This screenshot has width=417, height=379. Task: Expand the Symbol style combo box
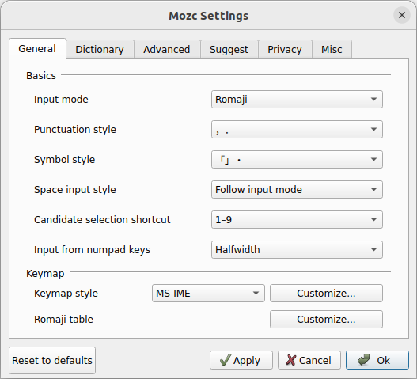[x=297, y=159]
